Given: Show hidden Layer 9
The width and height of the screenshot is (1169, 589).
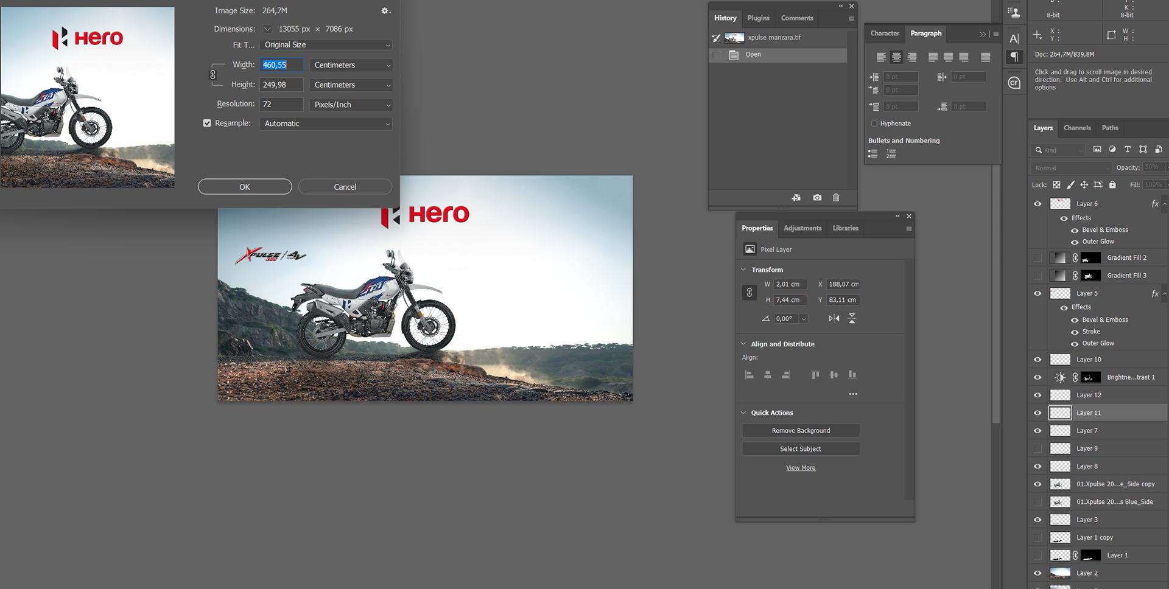Looking at the screenshot, I should click(1037, 448).
